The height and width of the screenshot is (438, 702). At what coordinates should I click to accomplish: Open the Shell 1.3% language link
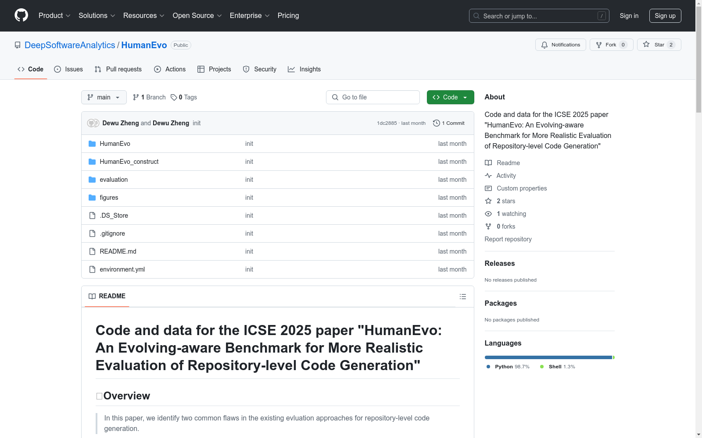pos(558,367)
